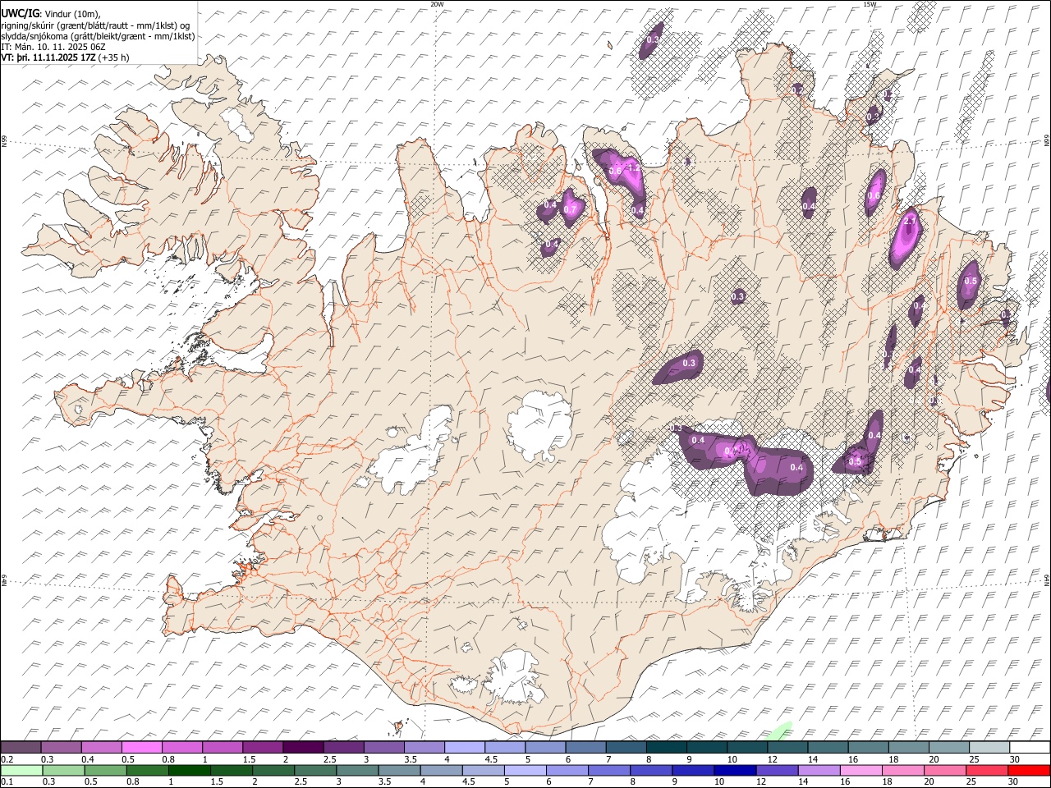Click the "20W" longitude label
Viewport: 1051px width, 788px height.
click(437, 4)
